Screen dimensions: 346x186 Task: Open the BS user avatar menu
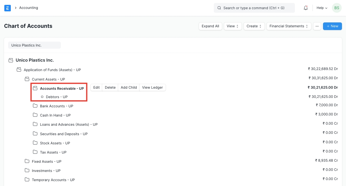tap(337, 8)
